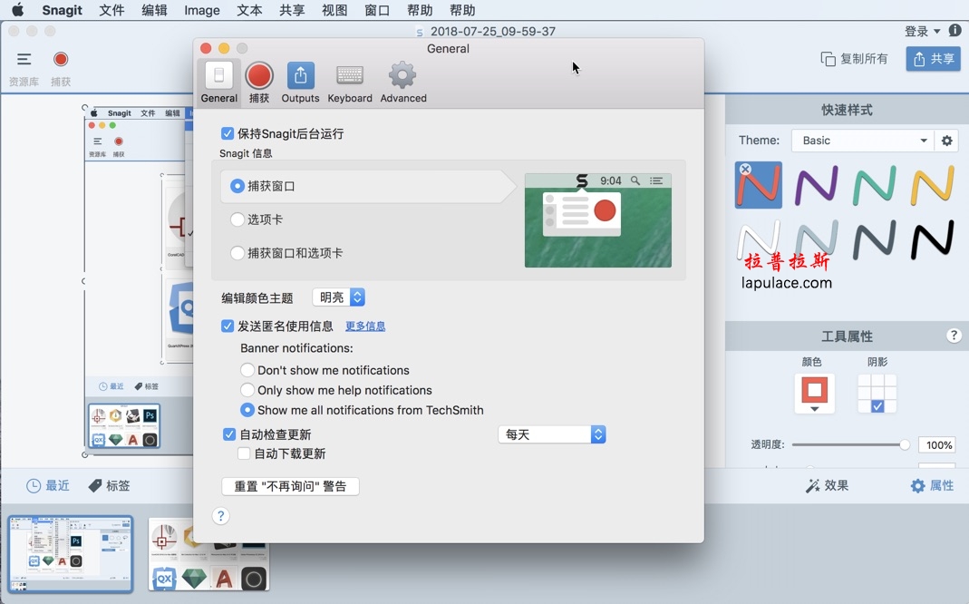This screenshot has width=969, height=604.
Task: Click the preferences help question mark button
Action: tap(220, 516)
